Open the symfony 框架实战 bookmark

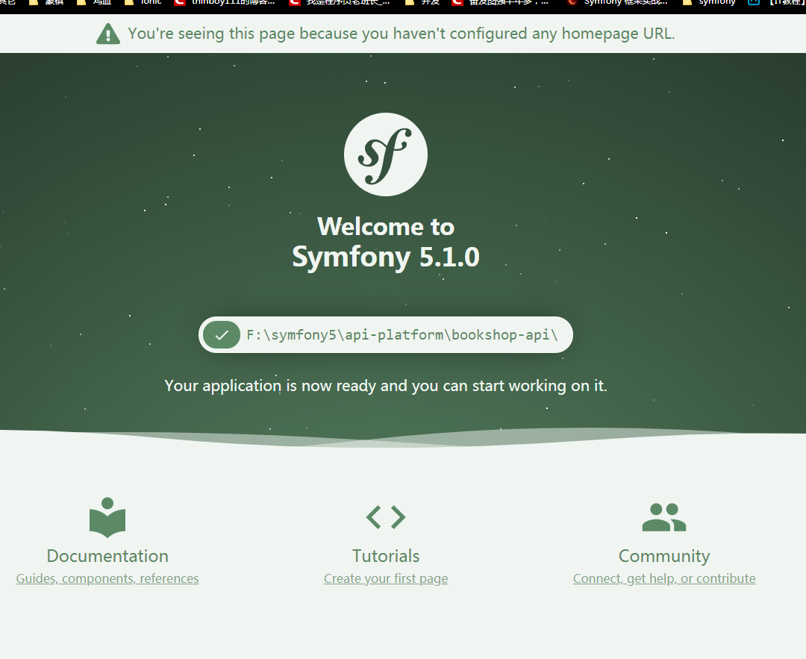627,3
